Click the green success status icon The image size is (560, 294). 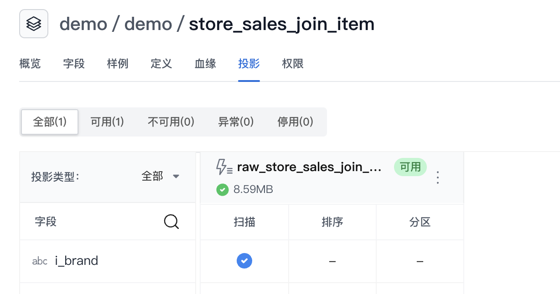click(222, 189)
